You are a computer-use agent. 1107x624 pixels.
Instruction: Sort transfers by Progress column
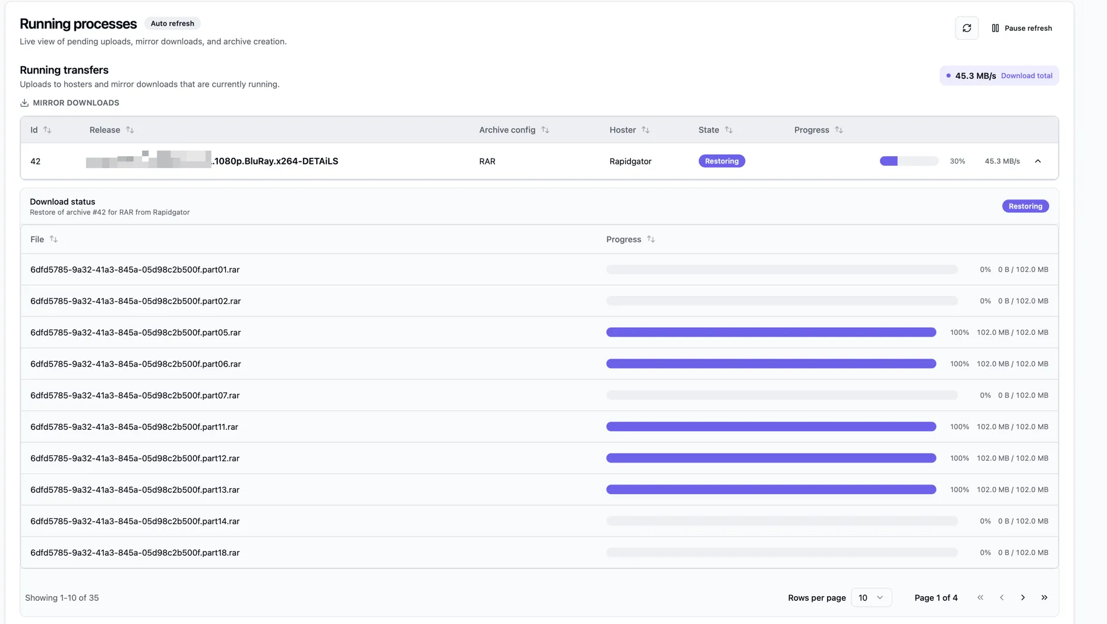point(818,129)
